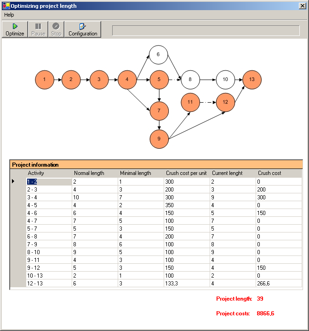Select the activity cell 4 - 7
Viewport: 309px width, 331px height.
(49, 221)
